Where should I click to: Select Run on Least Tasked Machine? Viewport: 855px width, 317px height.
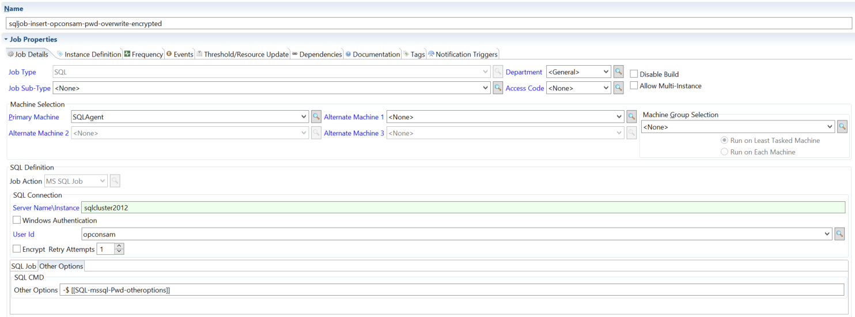tap(724, 141)
